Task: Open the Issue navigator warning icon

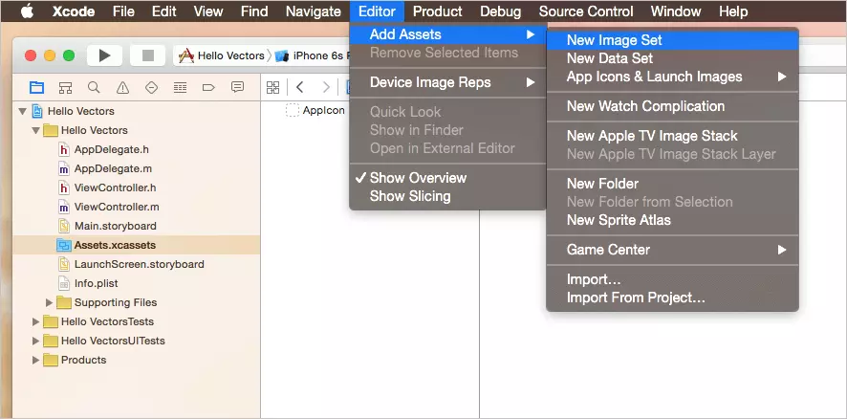Action: 122,88
